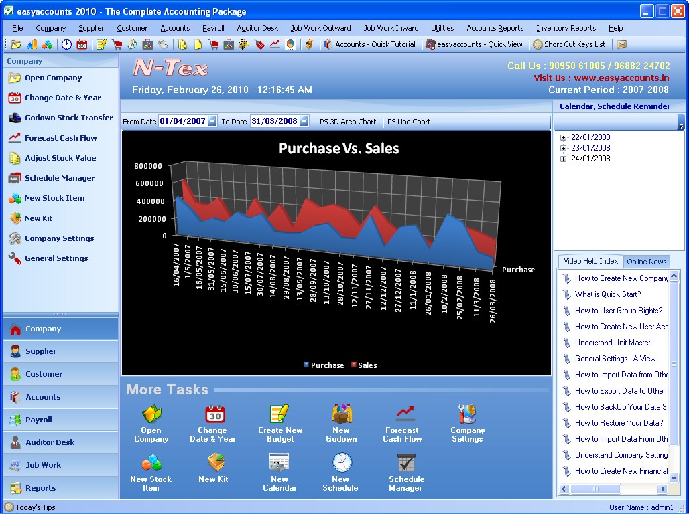This screenshot has height=514, width=689.
Task: Open the To Date dropdown arrow
Action: [x=304, y=121]
